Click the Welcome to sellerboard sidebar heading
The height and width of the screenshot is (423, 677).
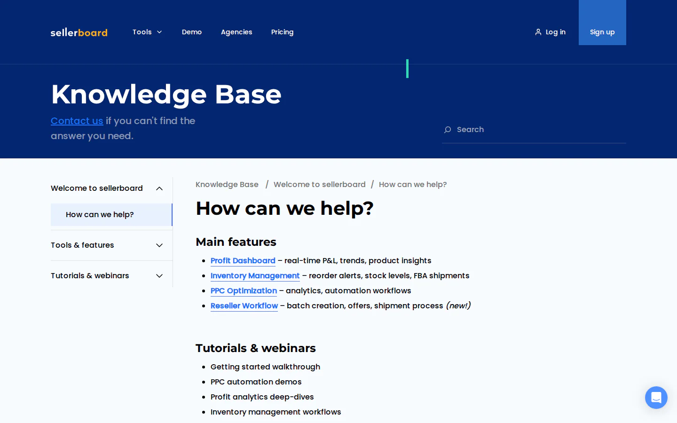(x=97, y=188)
